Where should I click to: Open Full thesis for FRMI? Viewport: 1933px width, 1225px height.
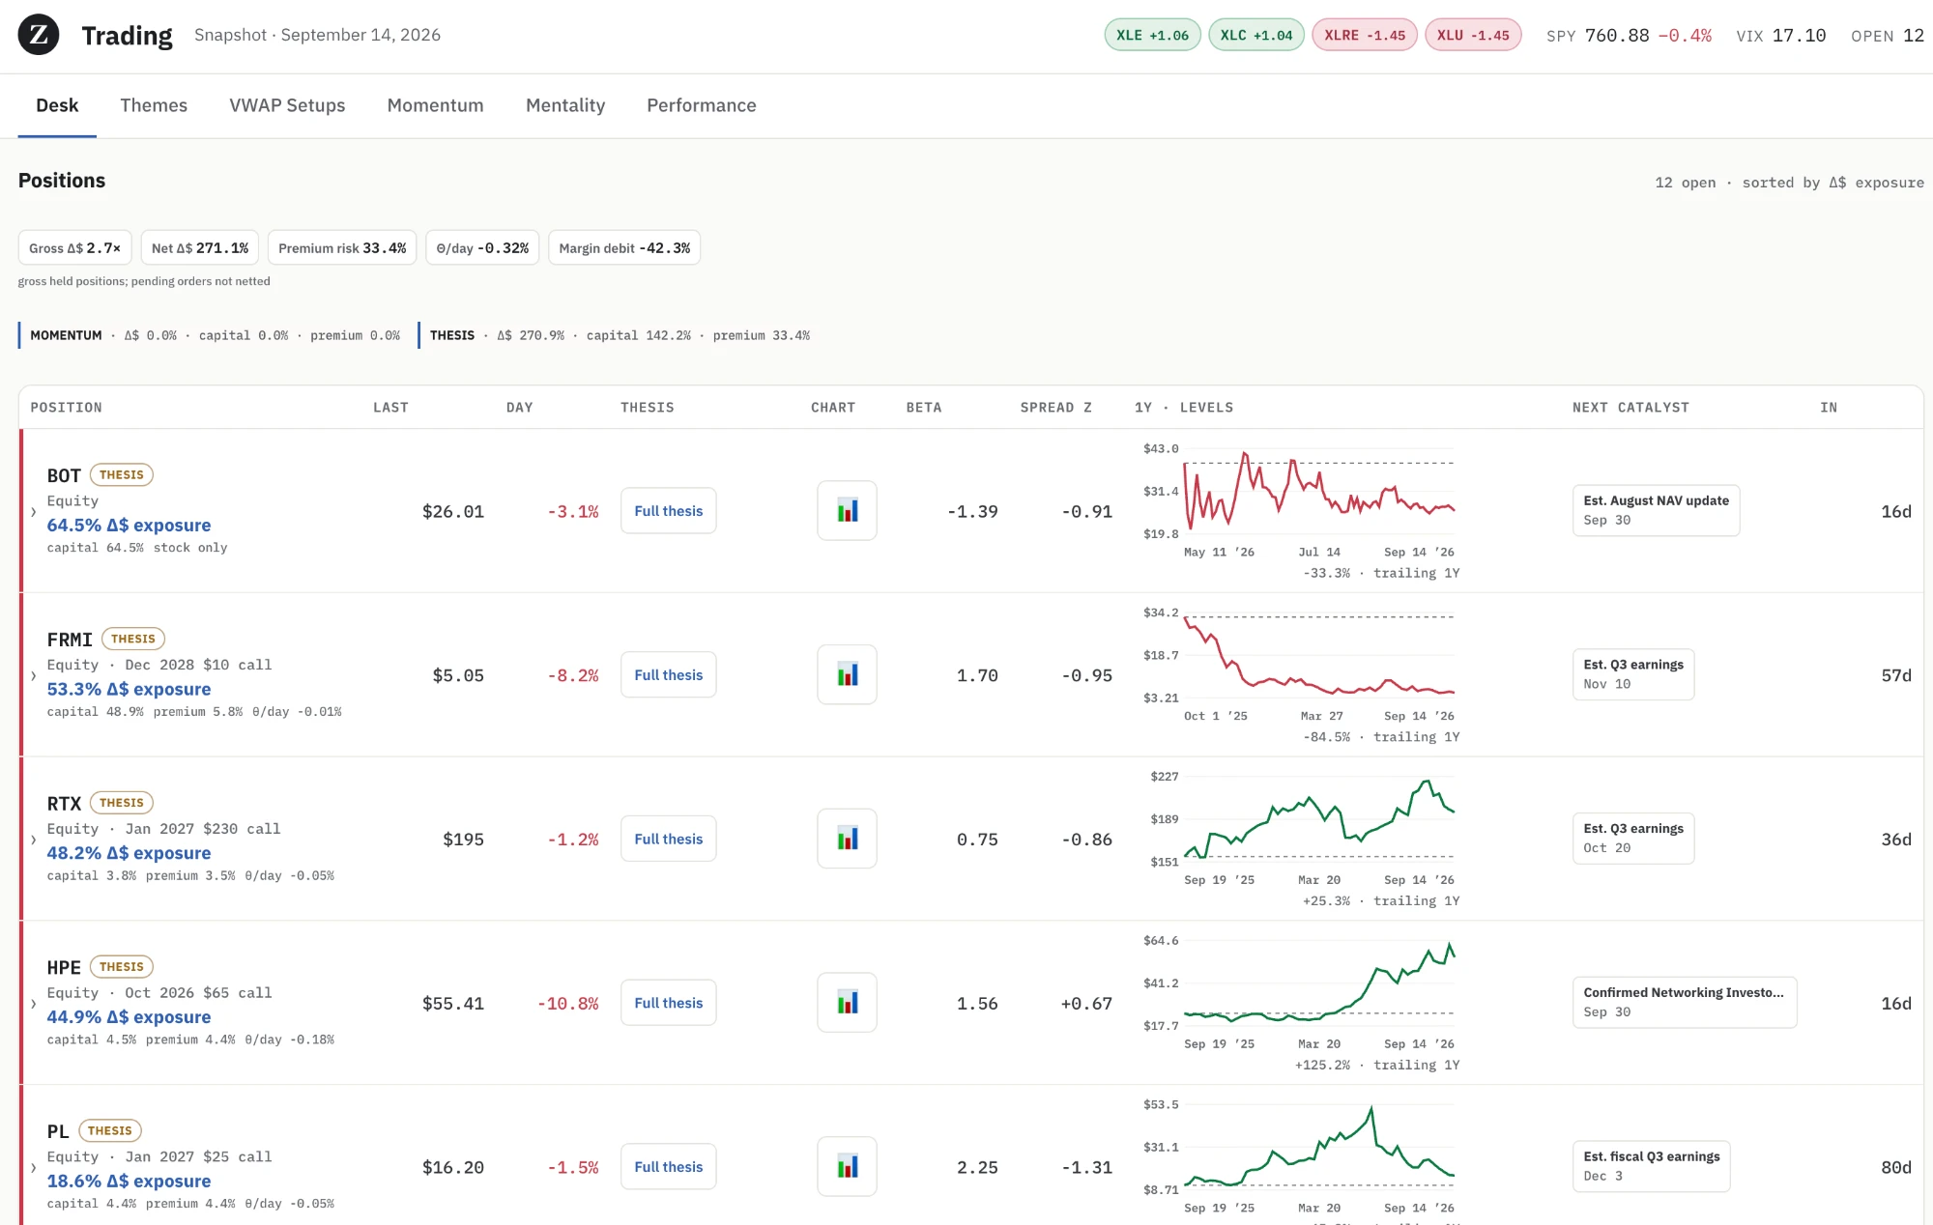coord(669,675)
